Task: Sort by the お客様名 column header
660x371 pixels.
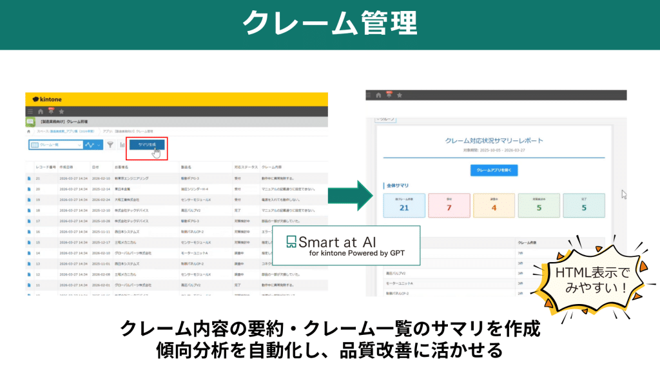Action: 121,167
